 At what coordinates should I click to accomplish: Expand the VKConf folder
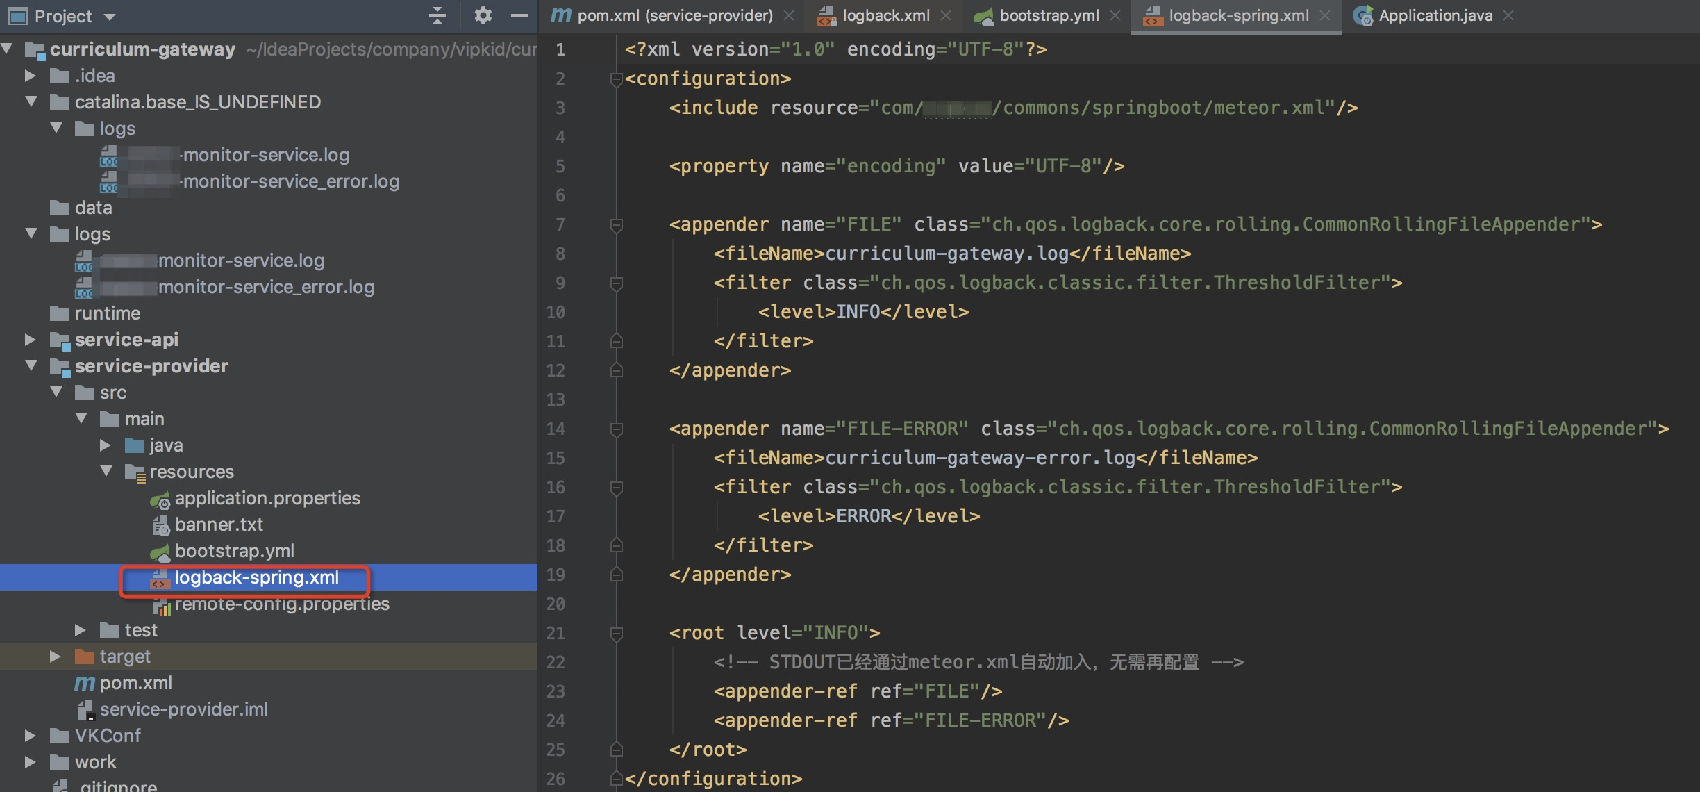click(30, 735)
